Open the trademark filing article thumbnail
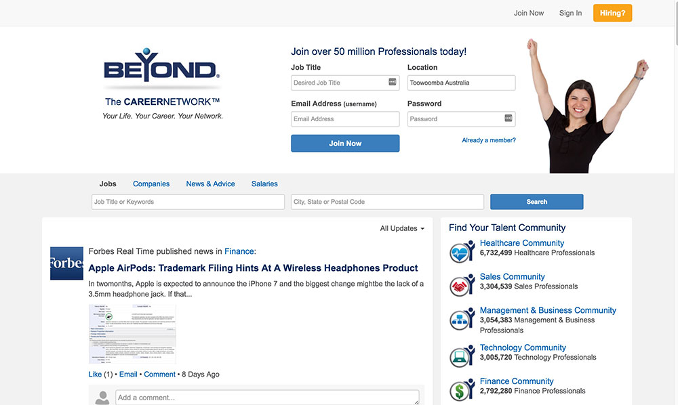This screenshot has height=405, width=678. pos(132,334)
